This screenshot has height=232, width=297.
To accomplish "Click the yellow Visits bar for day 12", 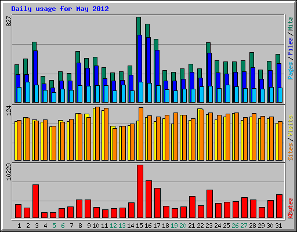I will point(111,143).
